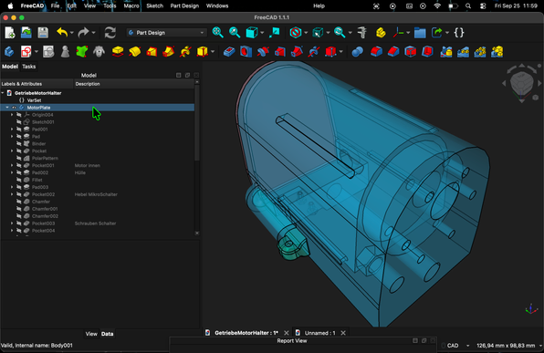Expand the Pocket001 tree node
The image size is (544, 353).
(12, 165)
